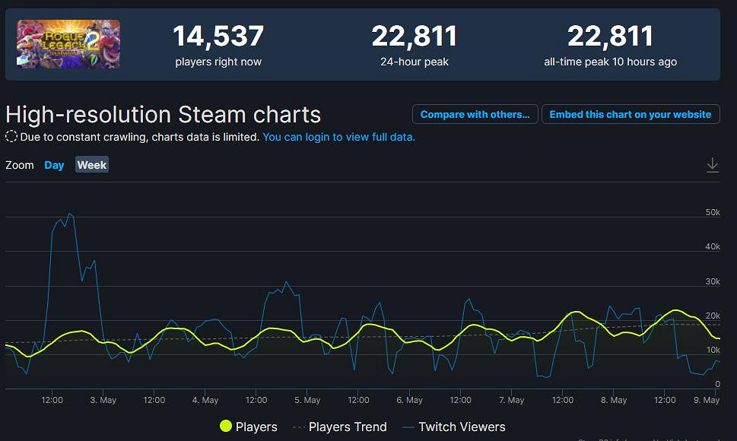Select the Week zoom option
This screenshot has height=441, width=737.
point(92,165)
